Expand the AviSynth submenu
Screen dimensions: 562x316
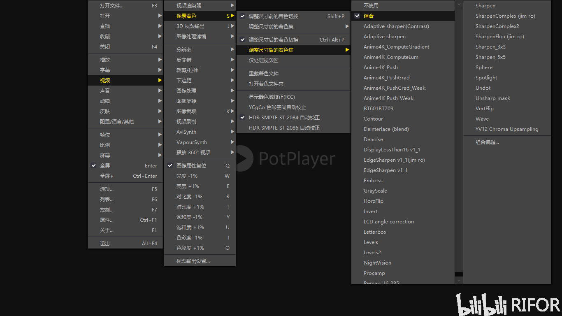(x=200, y=132)
